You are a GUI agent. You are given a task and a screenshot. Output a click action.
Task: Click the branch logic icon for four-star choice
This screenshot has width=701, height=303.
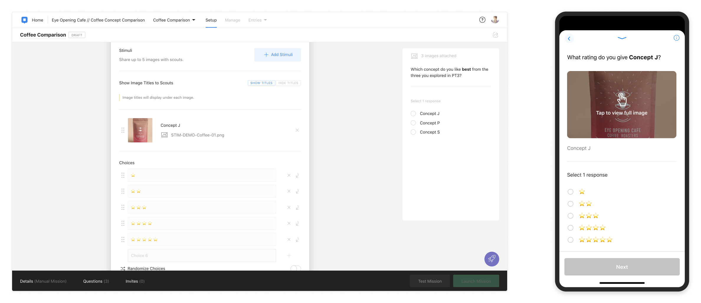point(297,223)
